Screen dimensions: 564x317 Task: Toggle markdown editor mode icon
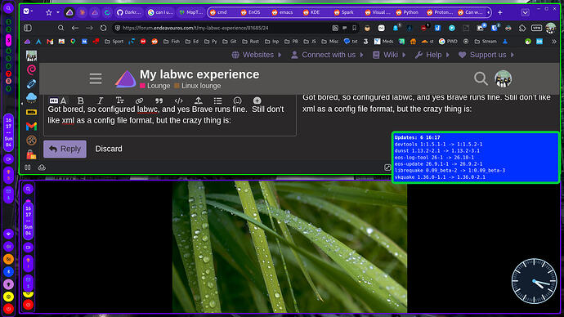tap(54, 100)
